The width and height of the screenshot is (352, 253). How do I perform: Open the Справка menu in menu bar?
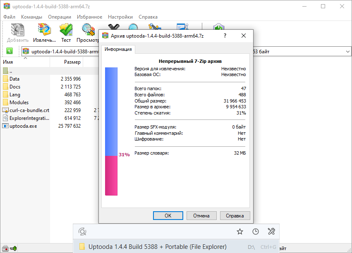click(148, 17)
